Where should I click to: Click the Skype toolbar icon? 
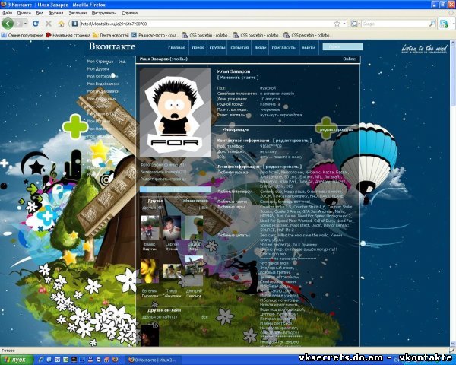tap(444, 24)
